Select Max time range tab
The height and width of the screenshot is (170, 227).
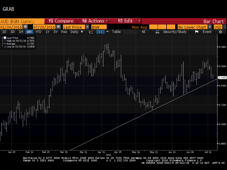point(64,32)
